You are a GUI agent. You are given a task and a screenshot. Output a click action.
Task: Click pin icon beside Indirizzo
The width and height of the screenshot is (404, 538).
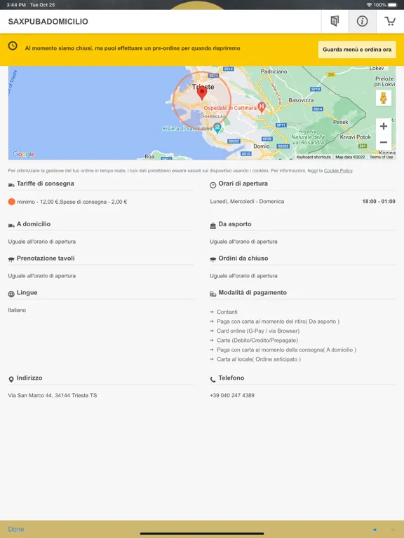tap(11, 379)
